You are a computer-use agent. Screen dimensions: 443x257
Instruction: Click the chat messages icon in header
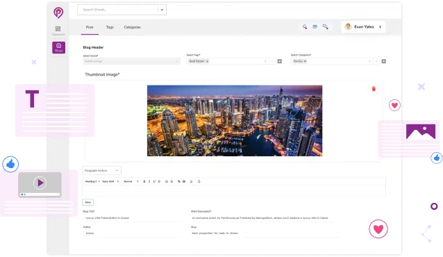pos(325,26)
